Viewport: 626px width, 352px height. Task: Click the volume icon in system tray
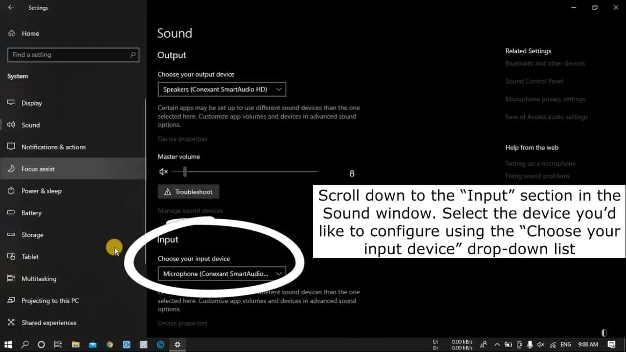540,345
